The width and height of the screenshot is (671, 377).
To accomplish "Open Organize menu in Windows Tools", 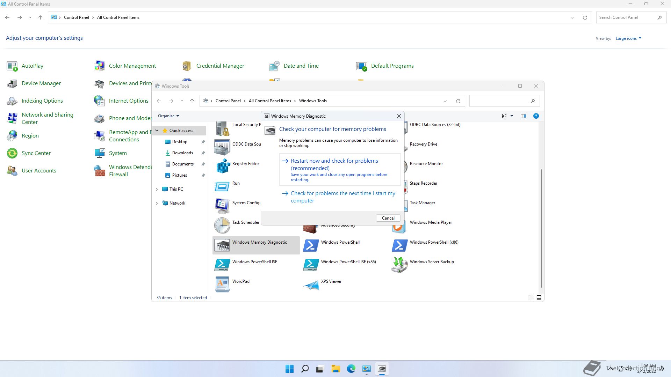I will (x=168, y=116).
